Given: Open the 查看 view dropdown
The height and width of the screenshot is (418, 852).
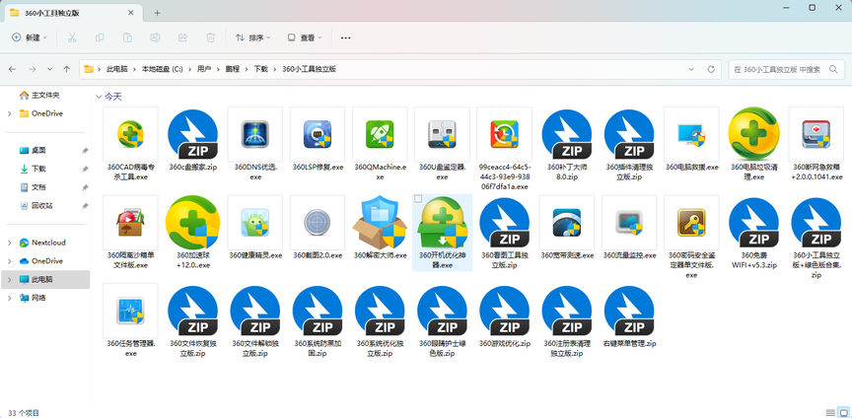Looking at the screenshot, I should click(305, 37).
